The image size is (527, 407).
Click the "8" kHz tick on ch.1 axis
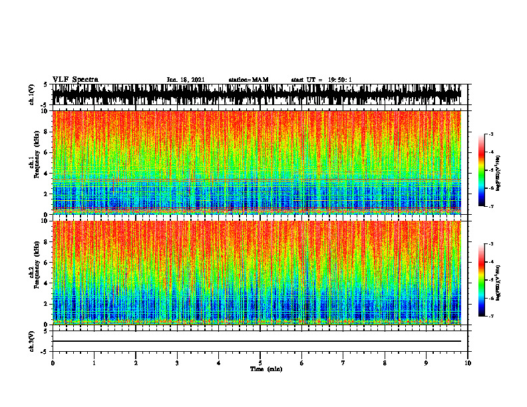[x=47, y=132]
